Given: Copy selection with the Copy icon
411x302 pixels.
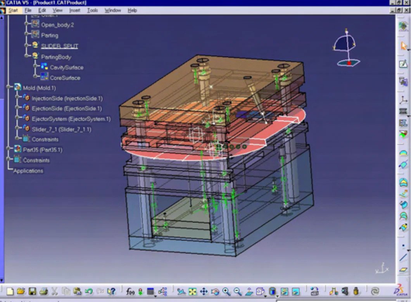Looking at the screenshot, I should [66, 291].
